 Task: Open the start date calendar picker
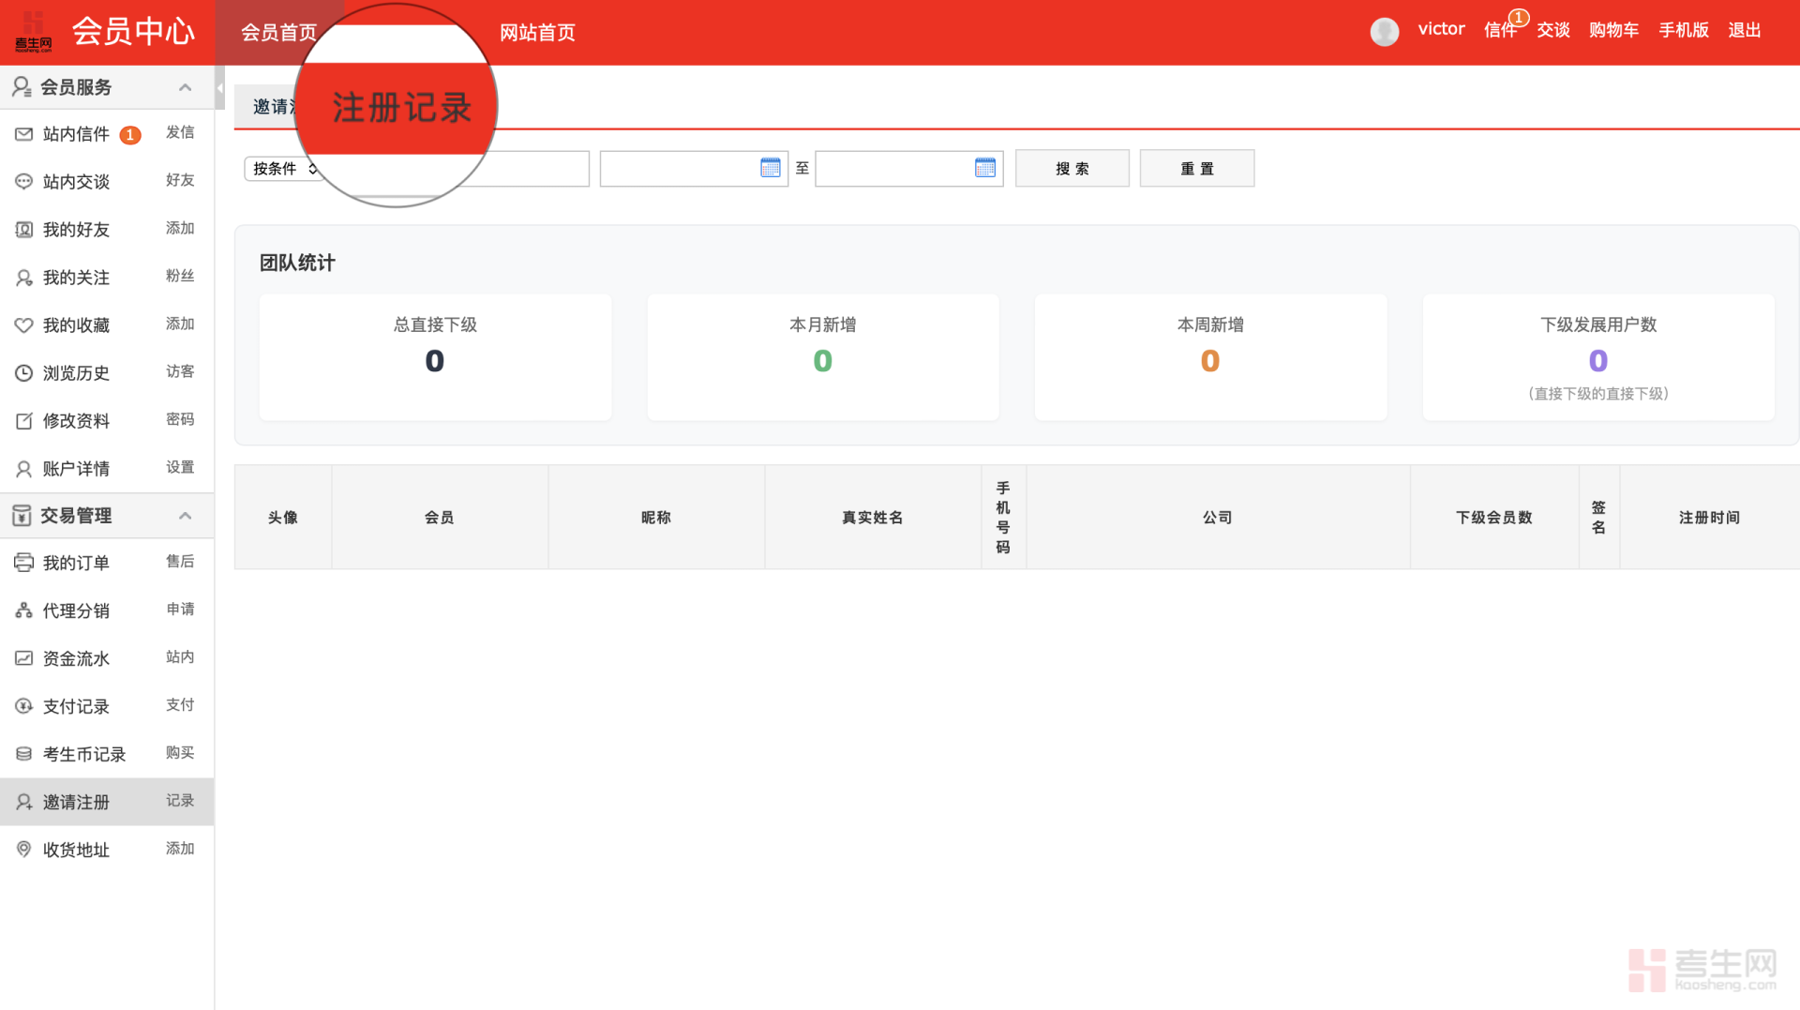coord(770,168)
